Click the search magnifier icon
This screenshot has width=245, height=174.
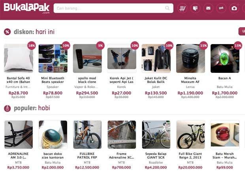coord(167,8)
